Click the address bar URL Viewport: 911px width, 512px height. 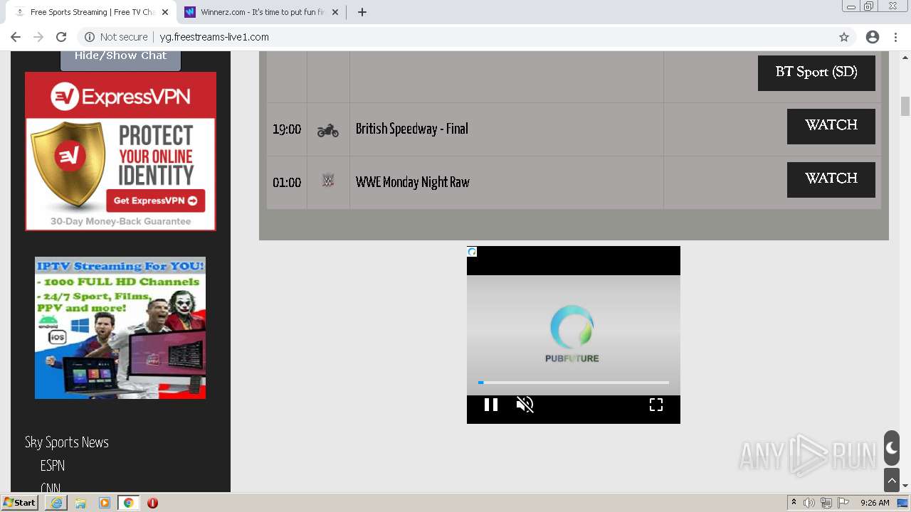tap(214, 37)
